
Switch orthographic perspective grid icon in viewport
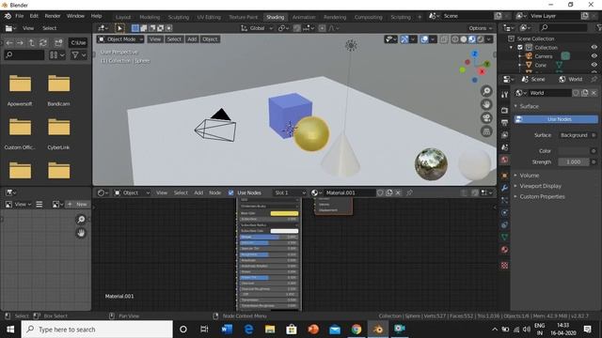point(486,131)
